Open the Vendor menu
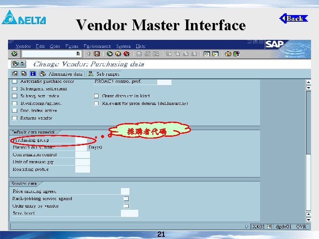Screen dimensions: 319x239 tap(23, 46)
